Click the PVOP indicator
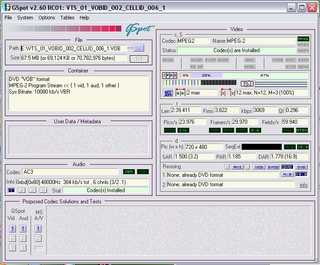 210,60
